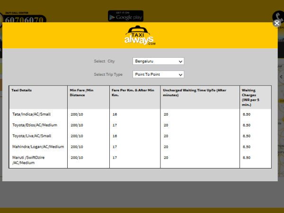Open the Select Trip Type dropdown

158,74
